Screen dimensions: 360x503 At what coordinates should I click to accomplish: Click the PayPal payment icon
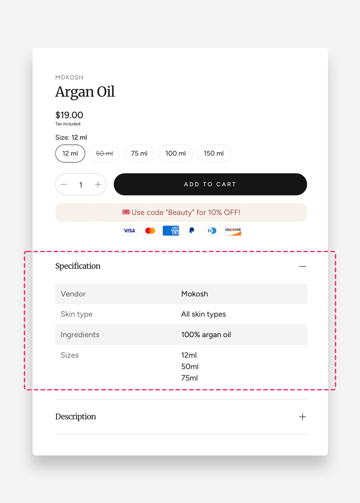(x=192, y=231)
